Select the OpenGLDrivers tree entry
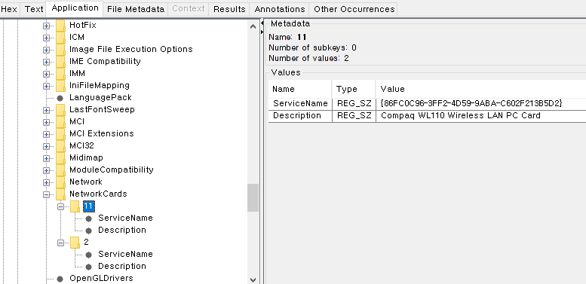Screen dimensions: 586x284 point(101,278)
